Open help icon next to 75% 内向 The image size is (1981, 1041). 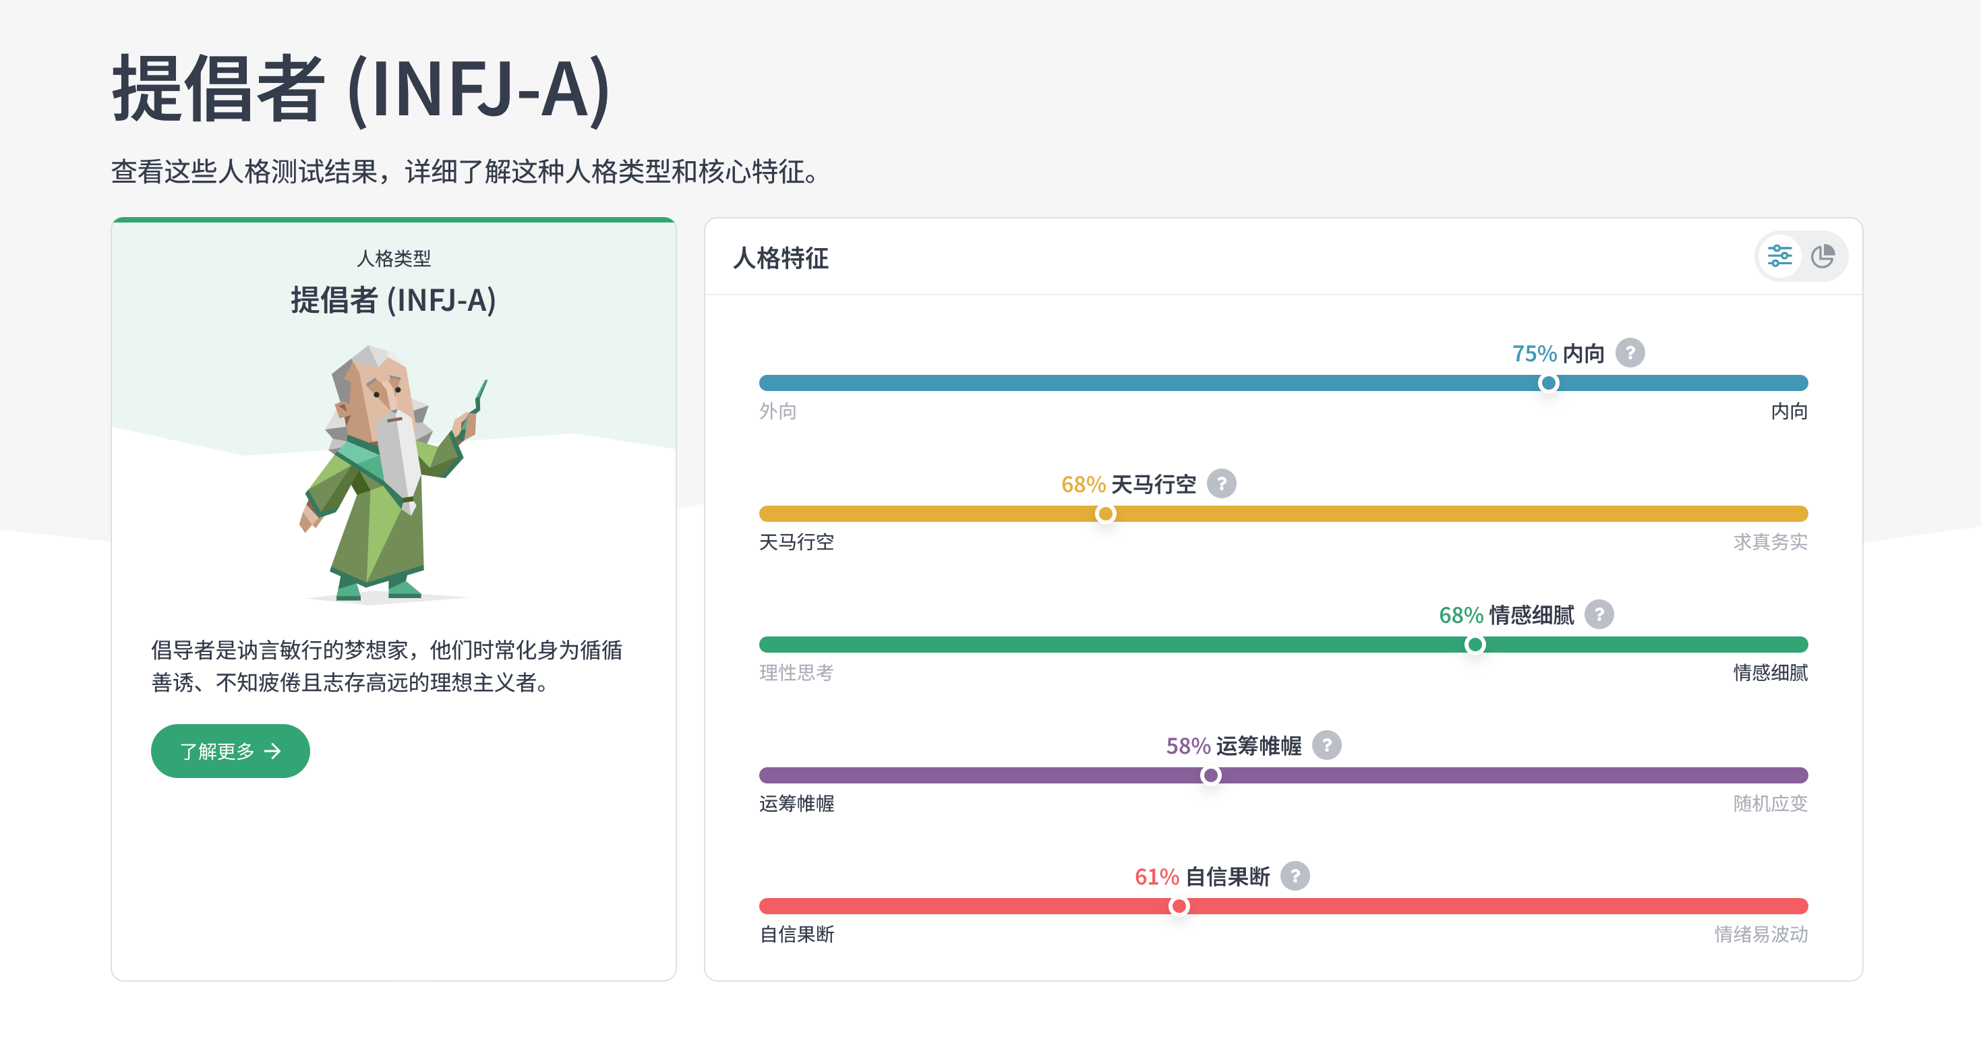[x=1630, y=353]
